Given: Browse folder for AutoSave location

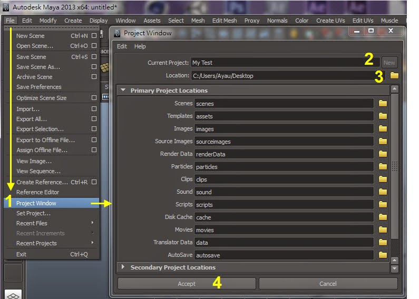Looking at the screenshot, I should point(383,255).
